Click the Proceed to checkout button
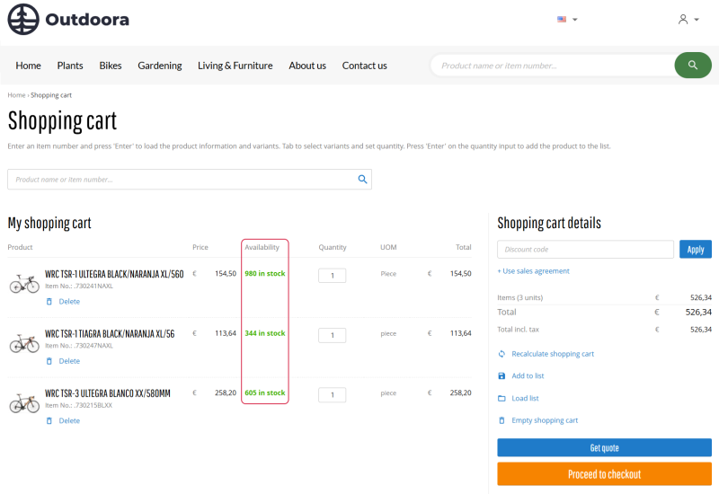The width and height of the screenshot is (719, 494). [604, 474]
